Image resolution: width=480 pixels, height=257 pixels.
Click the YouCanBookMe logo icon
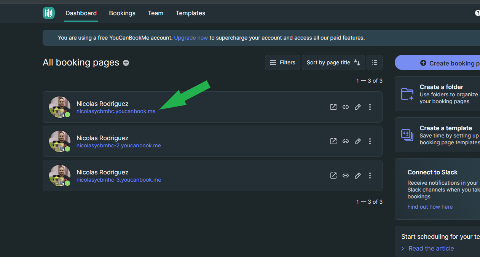(49, 13)
